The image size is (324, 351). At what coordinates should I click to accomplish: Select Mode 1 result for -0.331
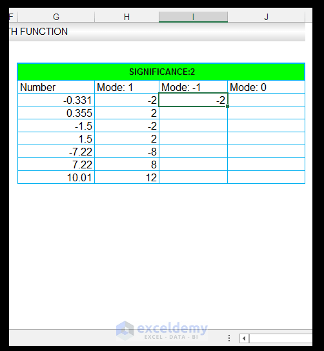point(127,100)
